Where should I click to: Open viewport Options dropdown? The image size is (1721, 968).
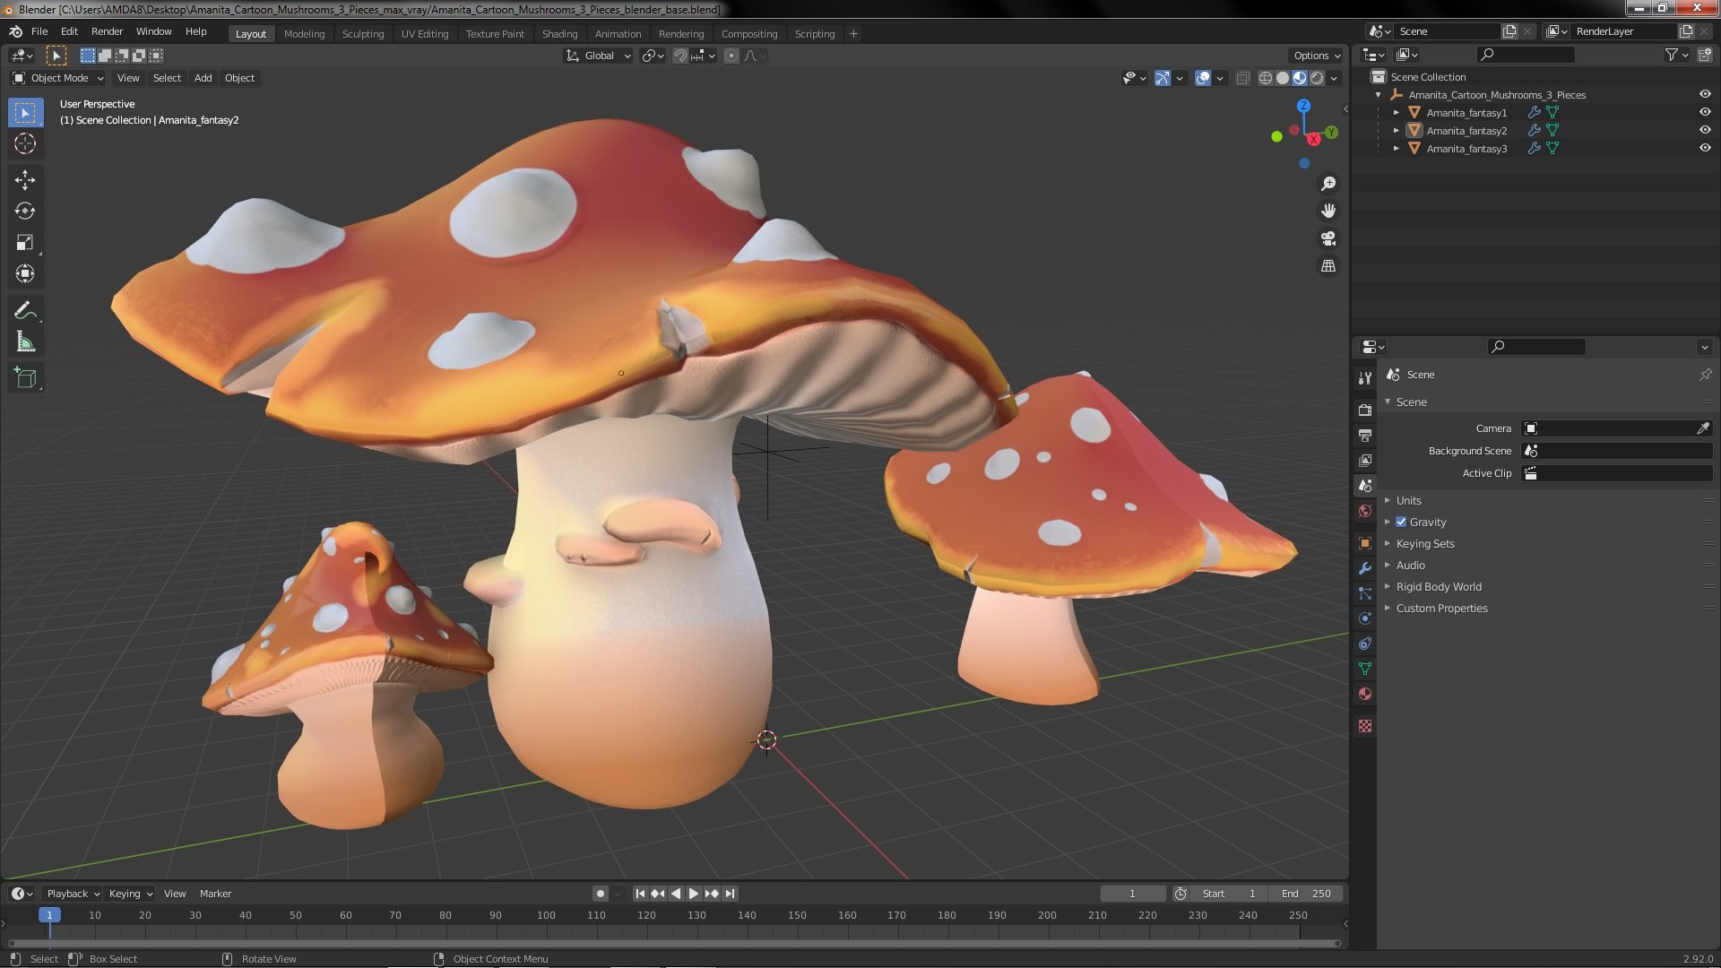point(1316,56)
